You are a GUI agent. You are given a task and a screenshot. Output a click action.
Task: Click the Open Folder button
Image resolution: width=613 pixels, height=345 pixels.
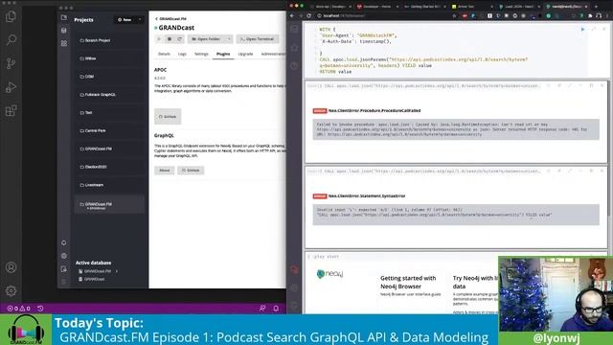point(206,39)
